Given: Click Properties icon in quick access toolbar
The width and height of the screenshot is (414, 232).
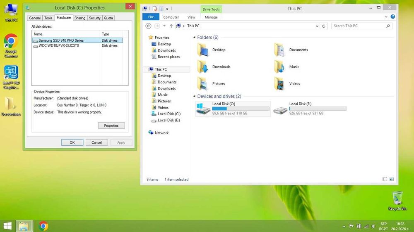Looking at the screenshot, I should [155, 9].
